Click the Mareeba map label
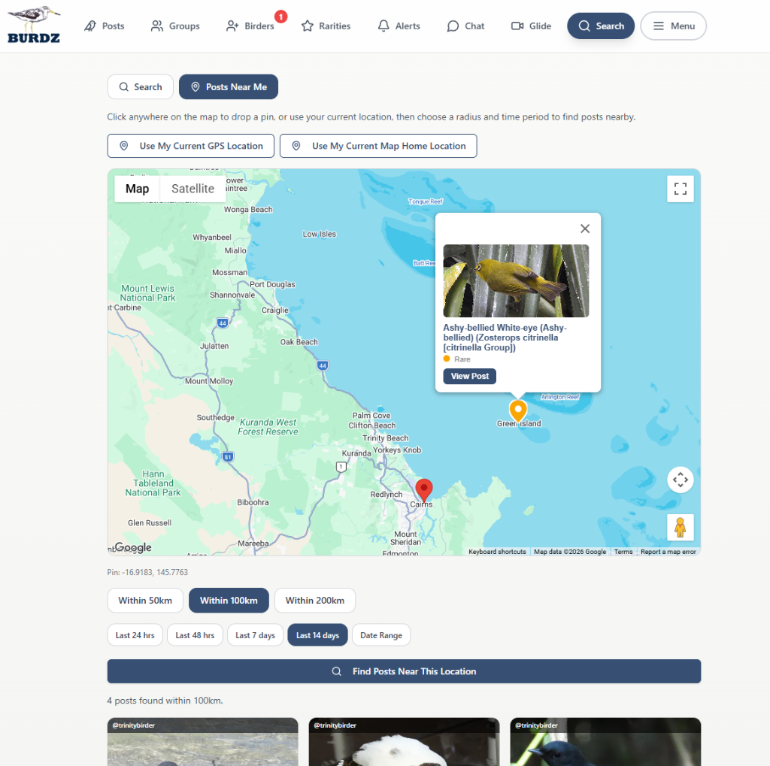770x766 pixels. (253, 543)
